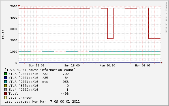Screen dimensions: 169x106
Task: Click the olive pTLA 3ffe legend swatch
Action: pos(5,86)
